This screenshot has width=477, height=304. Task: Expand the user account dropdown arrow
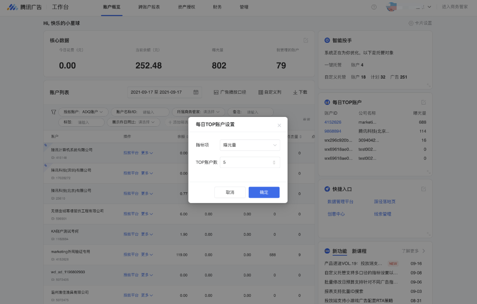coord(429,7)
